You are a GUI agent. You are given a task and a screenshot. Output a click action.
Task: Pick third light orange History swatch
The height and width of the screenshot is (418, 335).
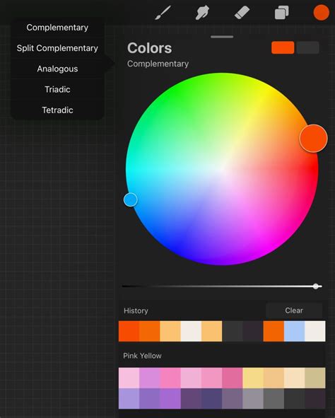coord(170,331)
